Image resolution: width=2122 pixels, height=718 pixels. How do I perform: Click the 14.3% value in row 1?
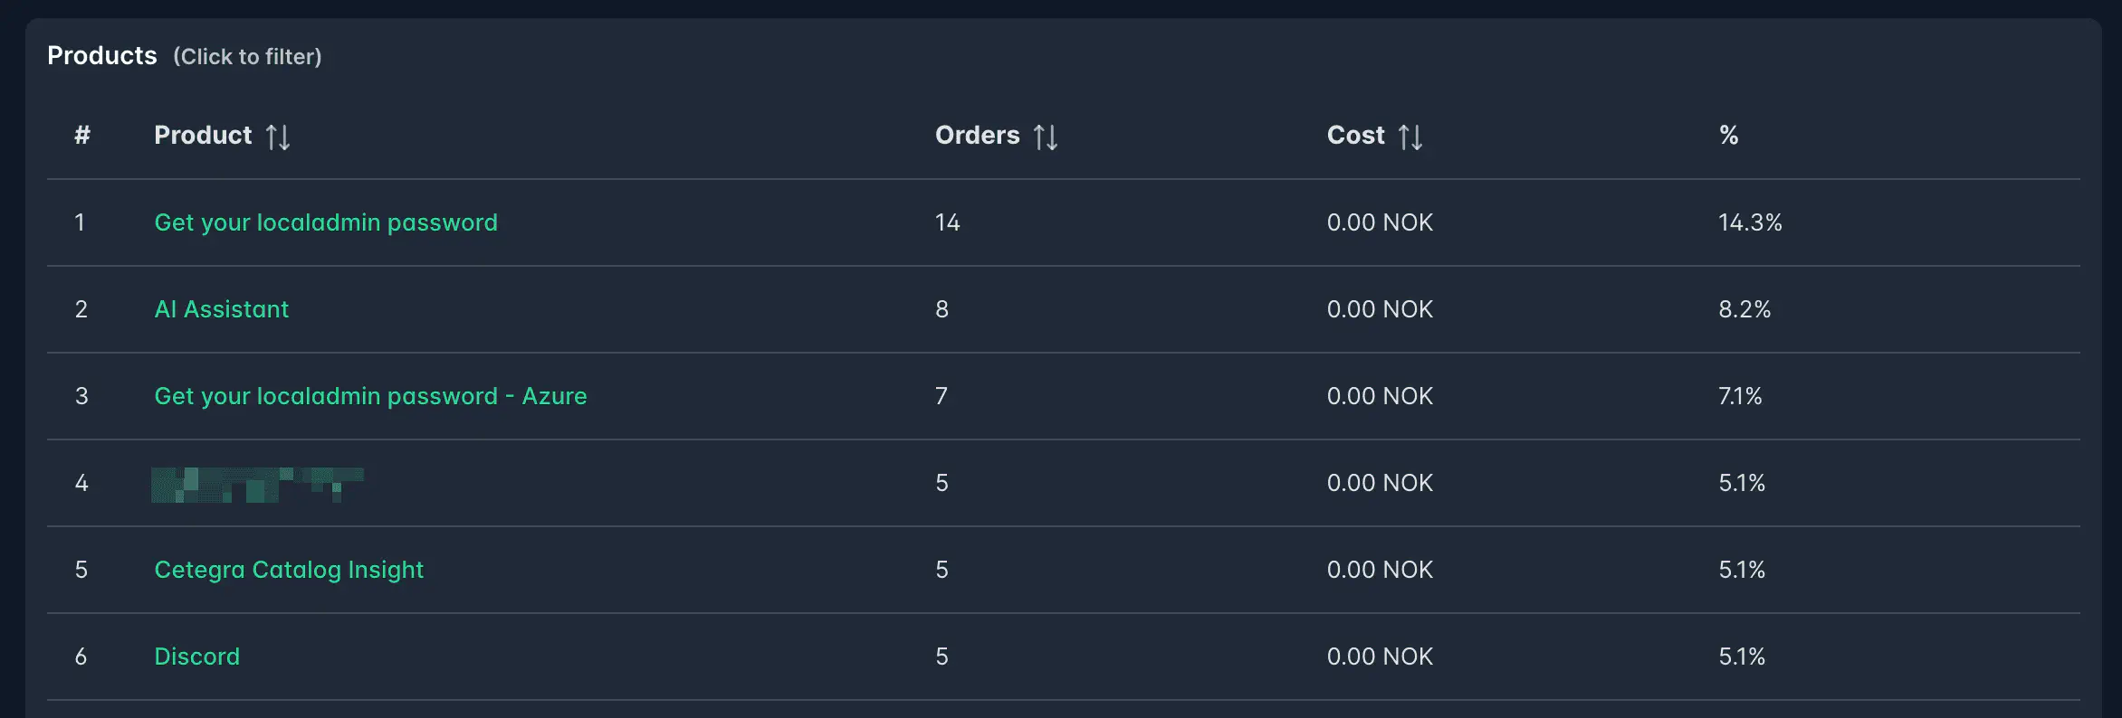[1749, 222]
